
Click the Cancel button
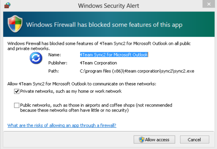point(195,140)
